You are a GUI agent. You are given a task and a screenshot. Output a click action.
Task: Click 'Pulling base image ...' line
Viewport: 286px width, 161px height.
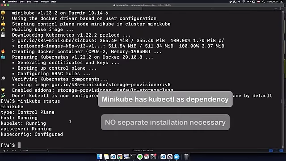[43, 30]
